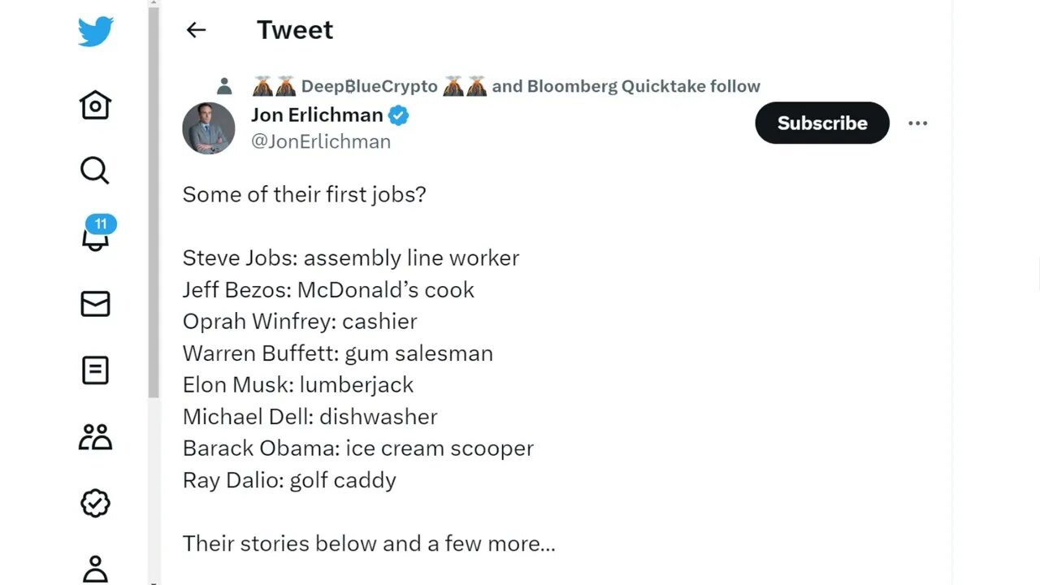Click the Tweet page heading
This screenshot has width=1040, height=585.
(295, 30)
